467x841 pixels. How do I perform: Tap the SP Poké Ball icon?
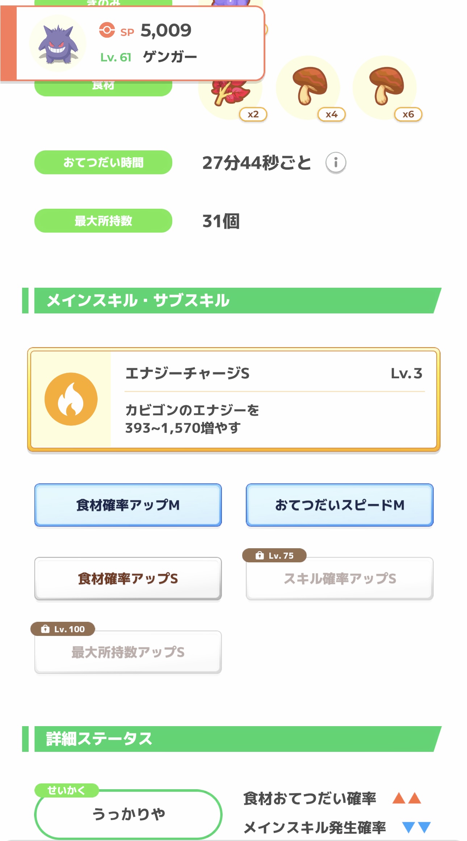click(x=107, y=30)
